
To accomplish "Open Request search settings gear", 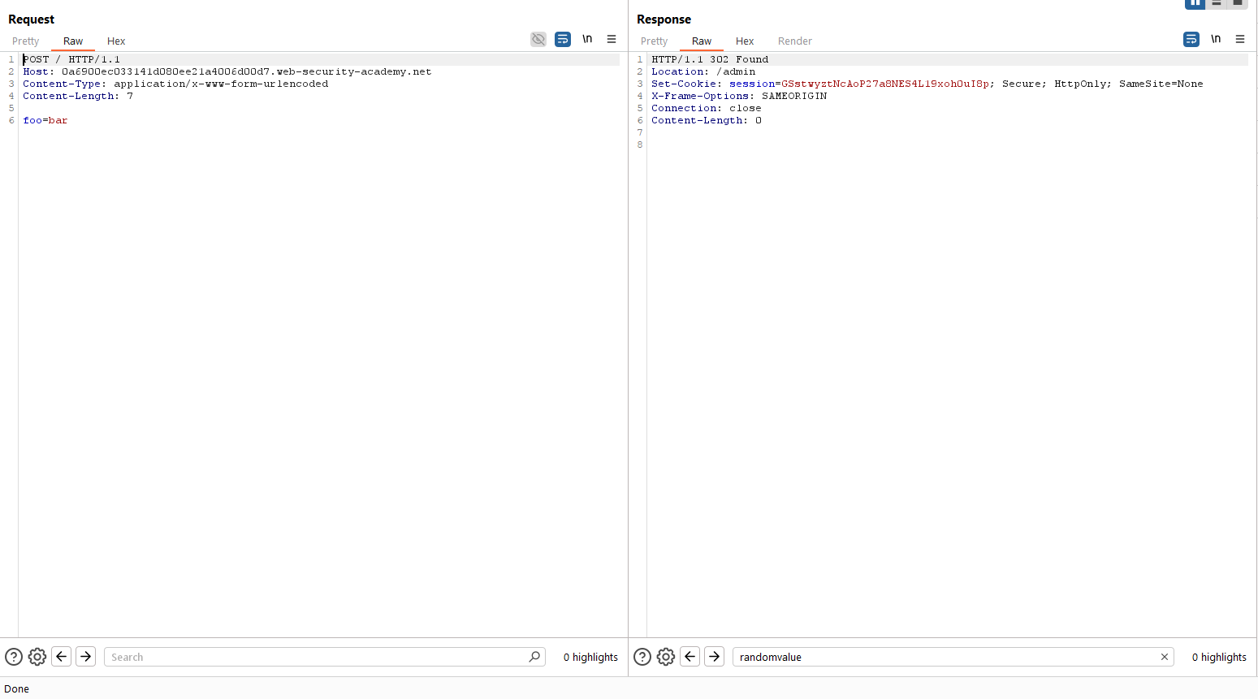I will (37, 657).
